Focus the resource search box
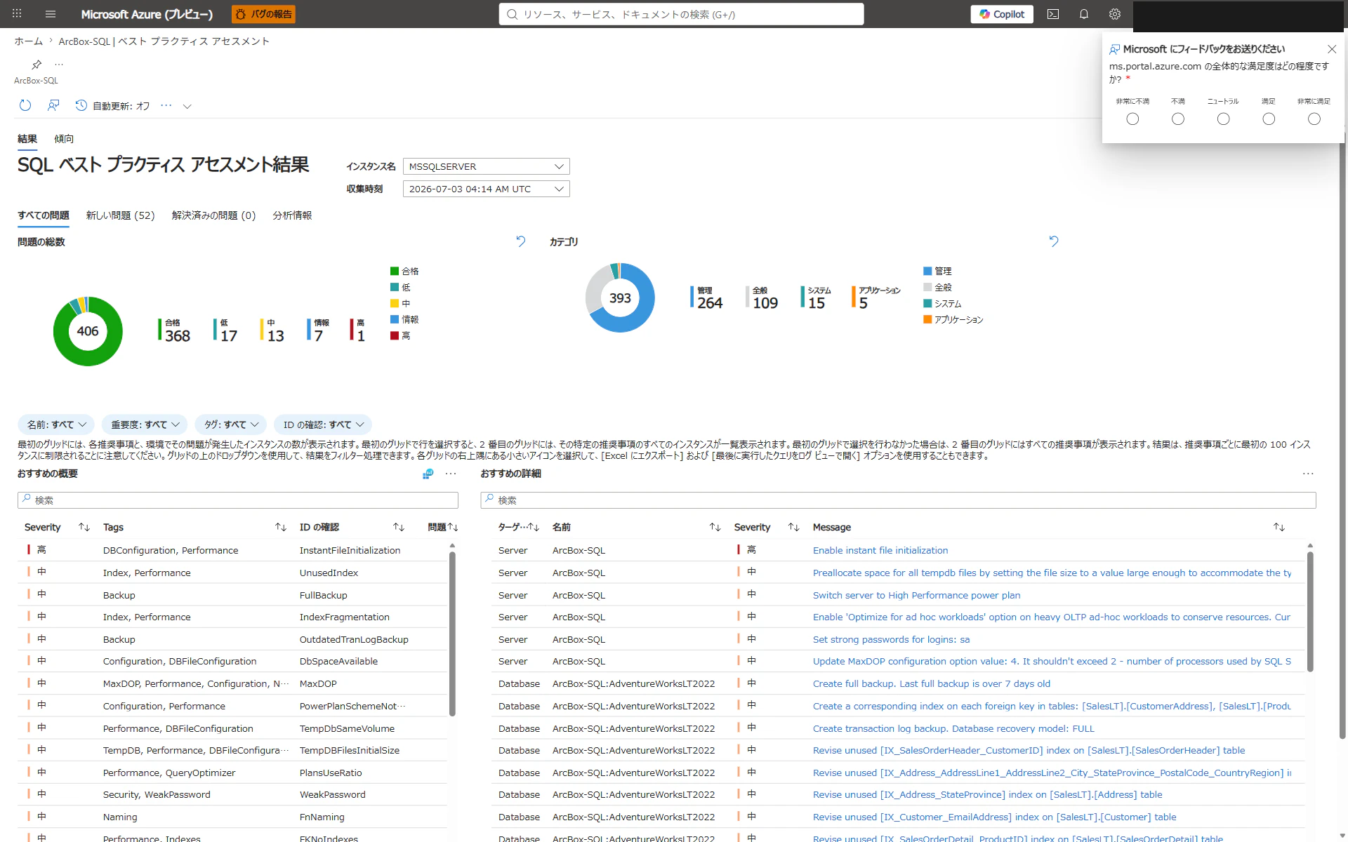 tap(681, 14)
